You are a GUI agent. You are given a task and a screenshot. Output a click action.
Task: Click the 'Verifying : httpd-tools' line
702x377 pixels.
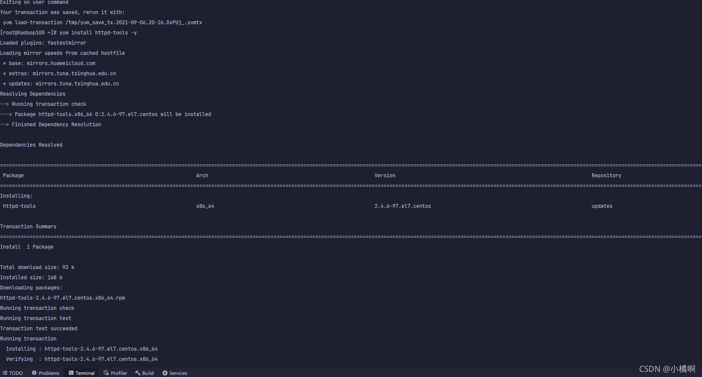[x=82, y=359]
